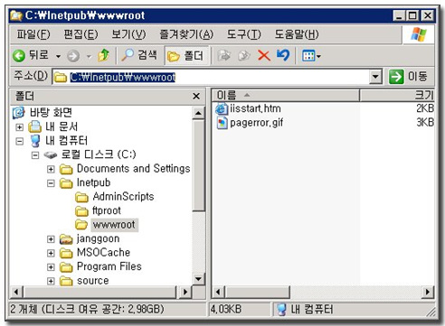445x326 pixels.
Task: Open the Views dropdown button
Action: [x=311, y=56]
